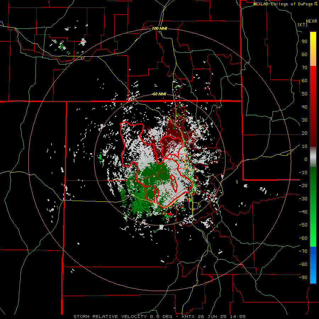Click the "NEXR" label above the color bar
Viewport: 319px width, 319px height.
(x=312, y=21)
